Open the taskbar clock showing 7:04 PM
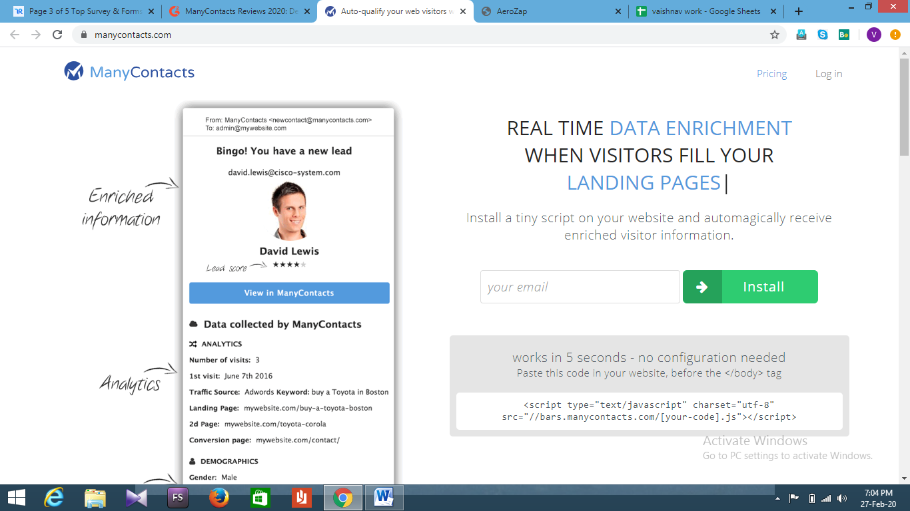The image size is (910, 511). (878, 498)
